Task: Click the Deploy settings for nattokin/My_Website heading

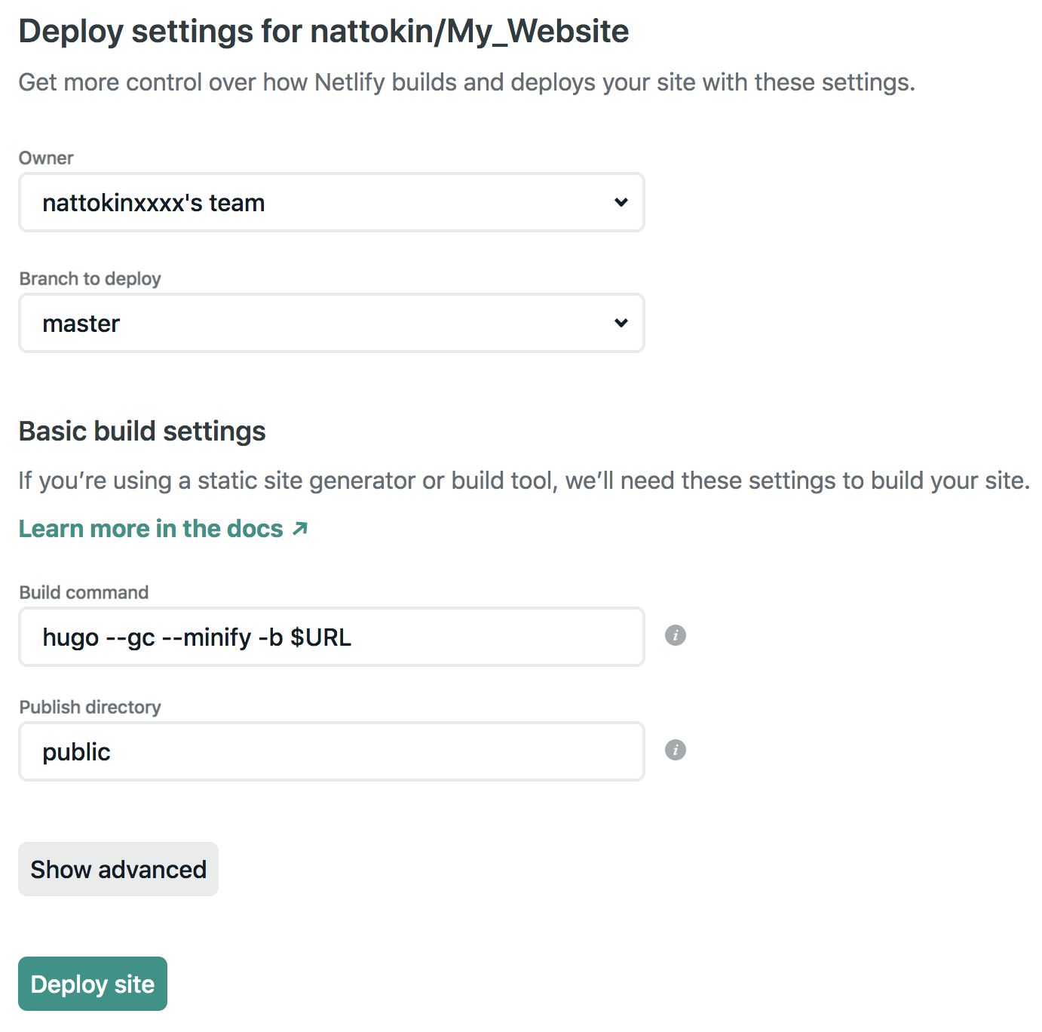Action: (x=323, y=32)
